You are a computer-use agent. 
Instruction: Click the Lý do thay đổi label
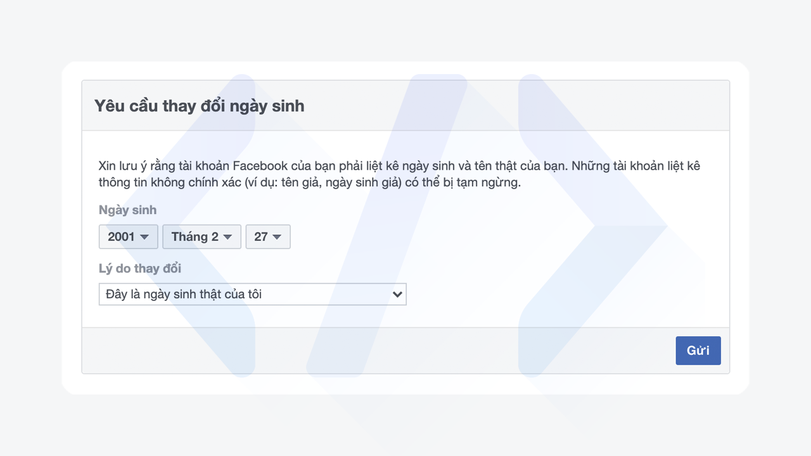[139, 269]
